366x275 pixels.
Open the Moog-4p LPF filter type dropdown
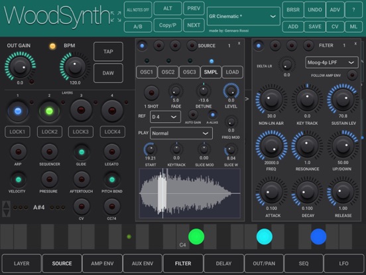(332, 62)
